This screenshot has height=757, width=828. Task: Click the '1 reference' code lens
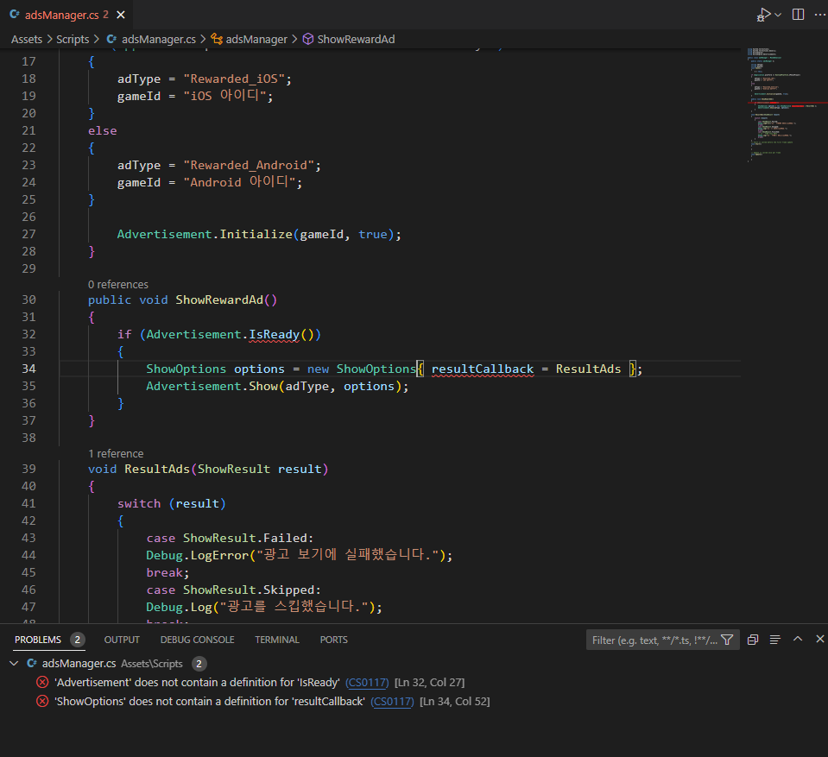point(116,454)
